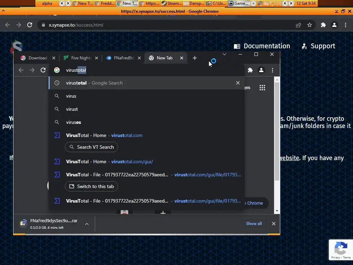
Task: Click the New Tab page scrollbar thumb
Action: tap(277, 131)
